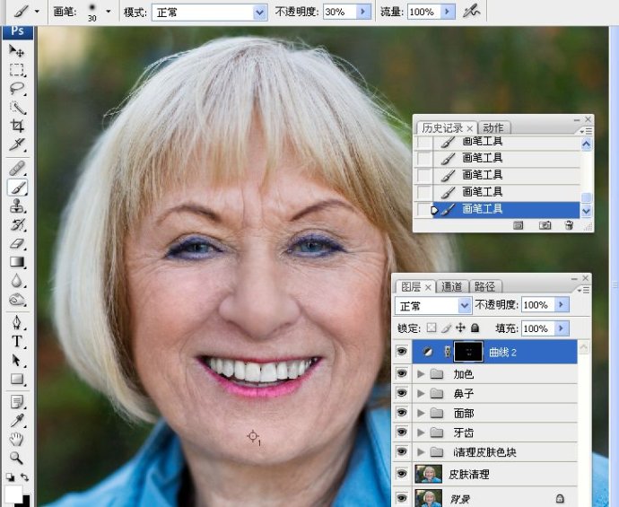Expand the 鼻子 group
Screen dimensions: 619x507
click(421, 393)
